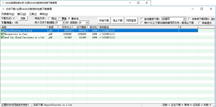Screen dimensions: 216x107
Task: Select the row Neosporosis in Cats
Action: (x=99, y=34)
